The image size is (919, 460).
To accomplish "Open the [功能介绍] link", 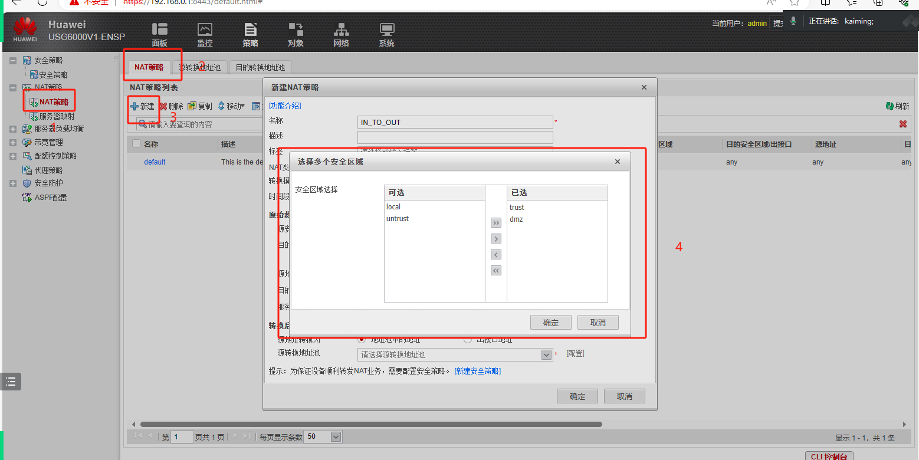I will 285,106.
